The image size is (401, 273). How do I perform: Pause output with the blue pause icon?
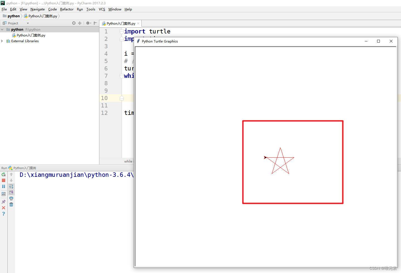pyautogui.click(x=4, y=186)
